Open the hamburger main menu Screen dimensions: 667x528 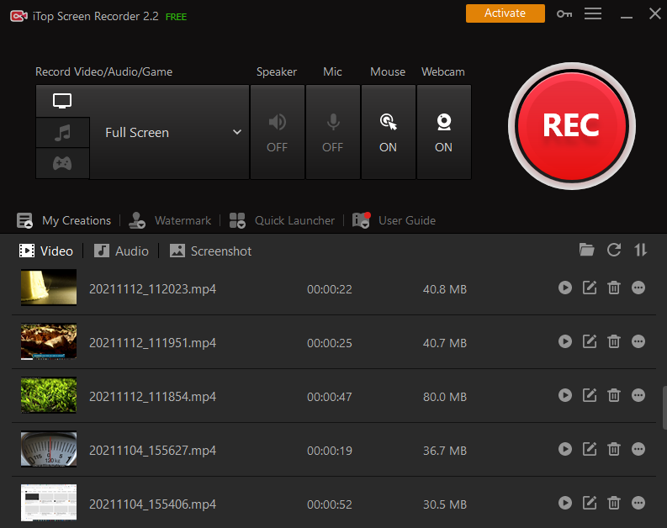pos(593,14)
